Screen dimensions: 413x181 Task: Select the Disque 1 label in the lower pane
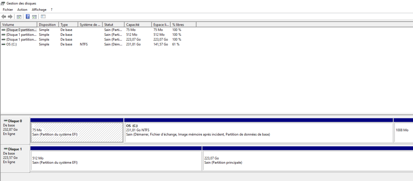15,148
